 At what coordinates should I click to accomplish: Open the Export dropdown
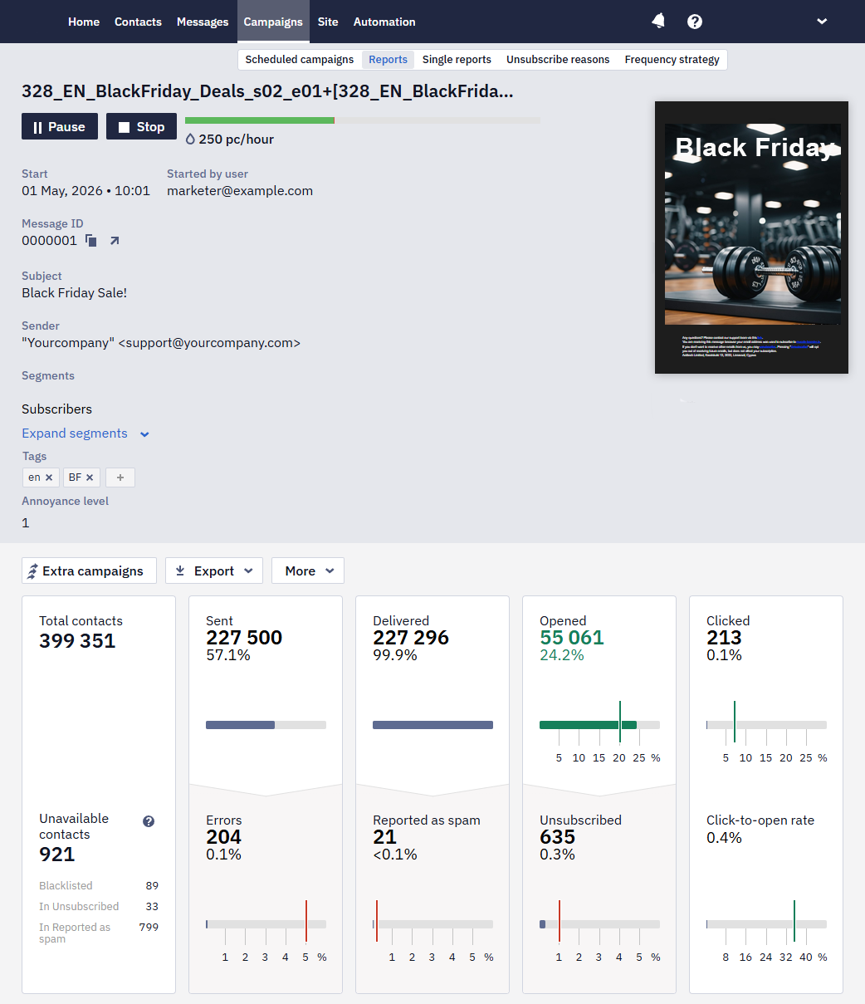(214, 571)
